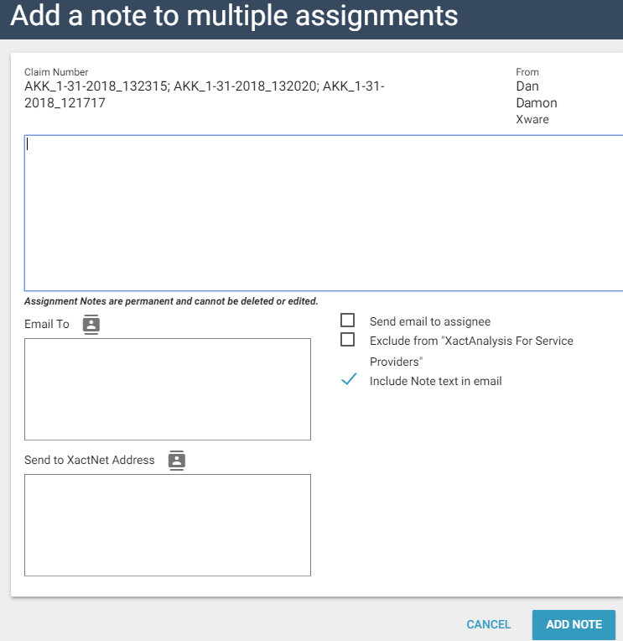Viewport: 623px width, 641px height.
Task: Click the "Send to XactNet Address" label
Action: 90,460
